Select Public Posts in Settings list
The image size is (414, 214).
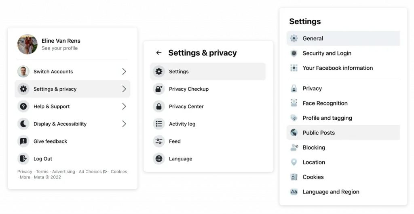click(x=319, y=133)
